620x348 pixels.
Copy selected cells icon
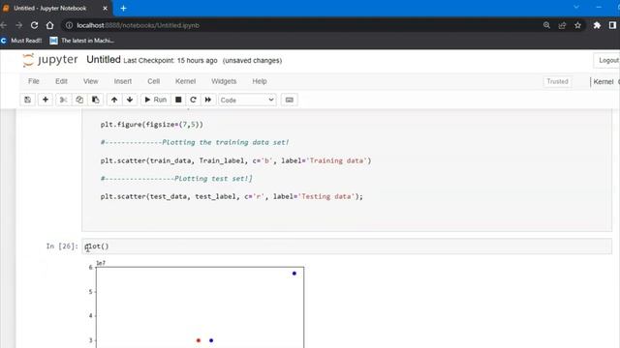[79, 100]
